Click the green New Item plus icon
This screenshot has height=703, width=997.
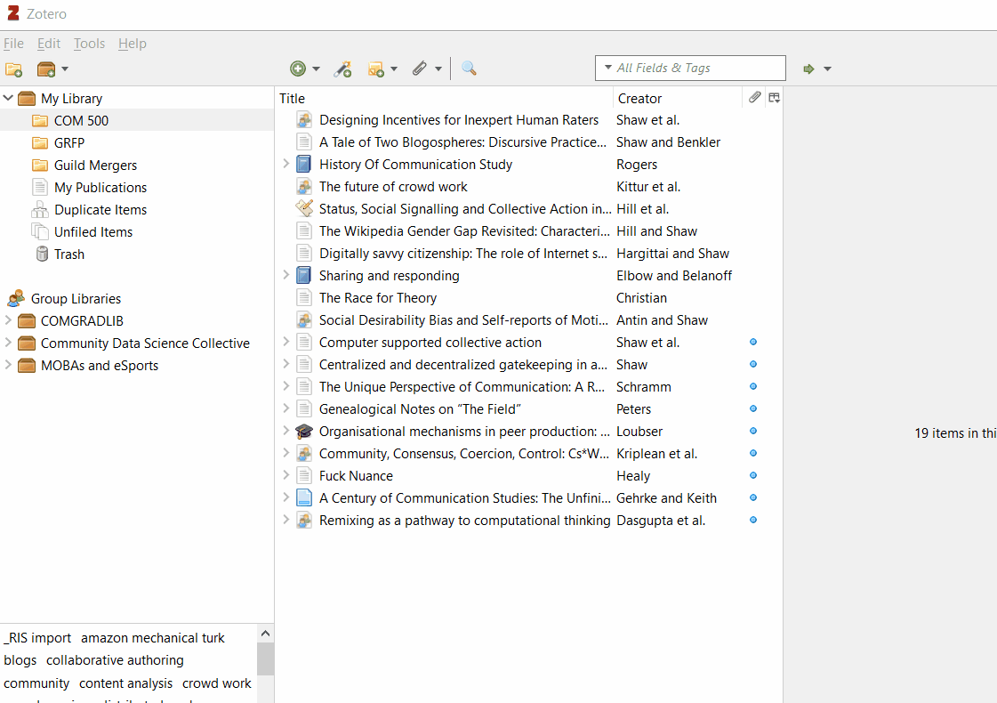pyautogui.click(x=298, y=69)
